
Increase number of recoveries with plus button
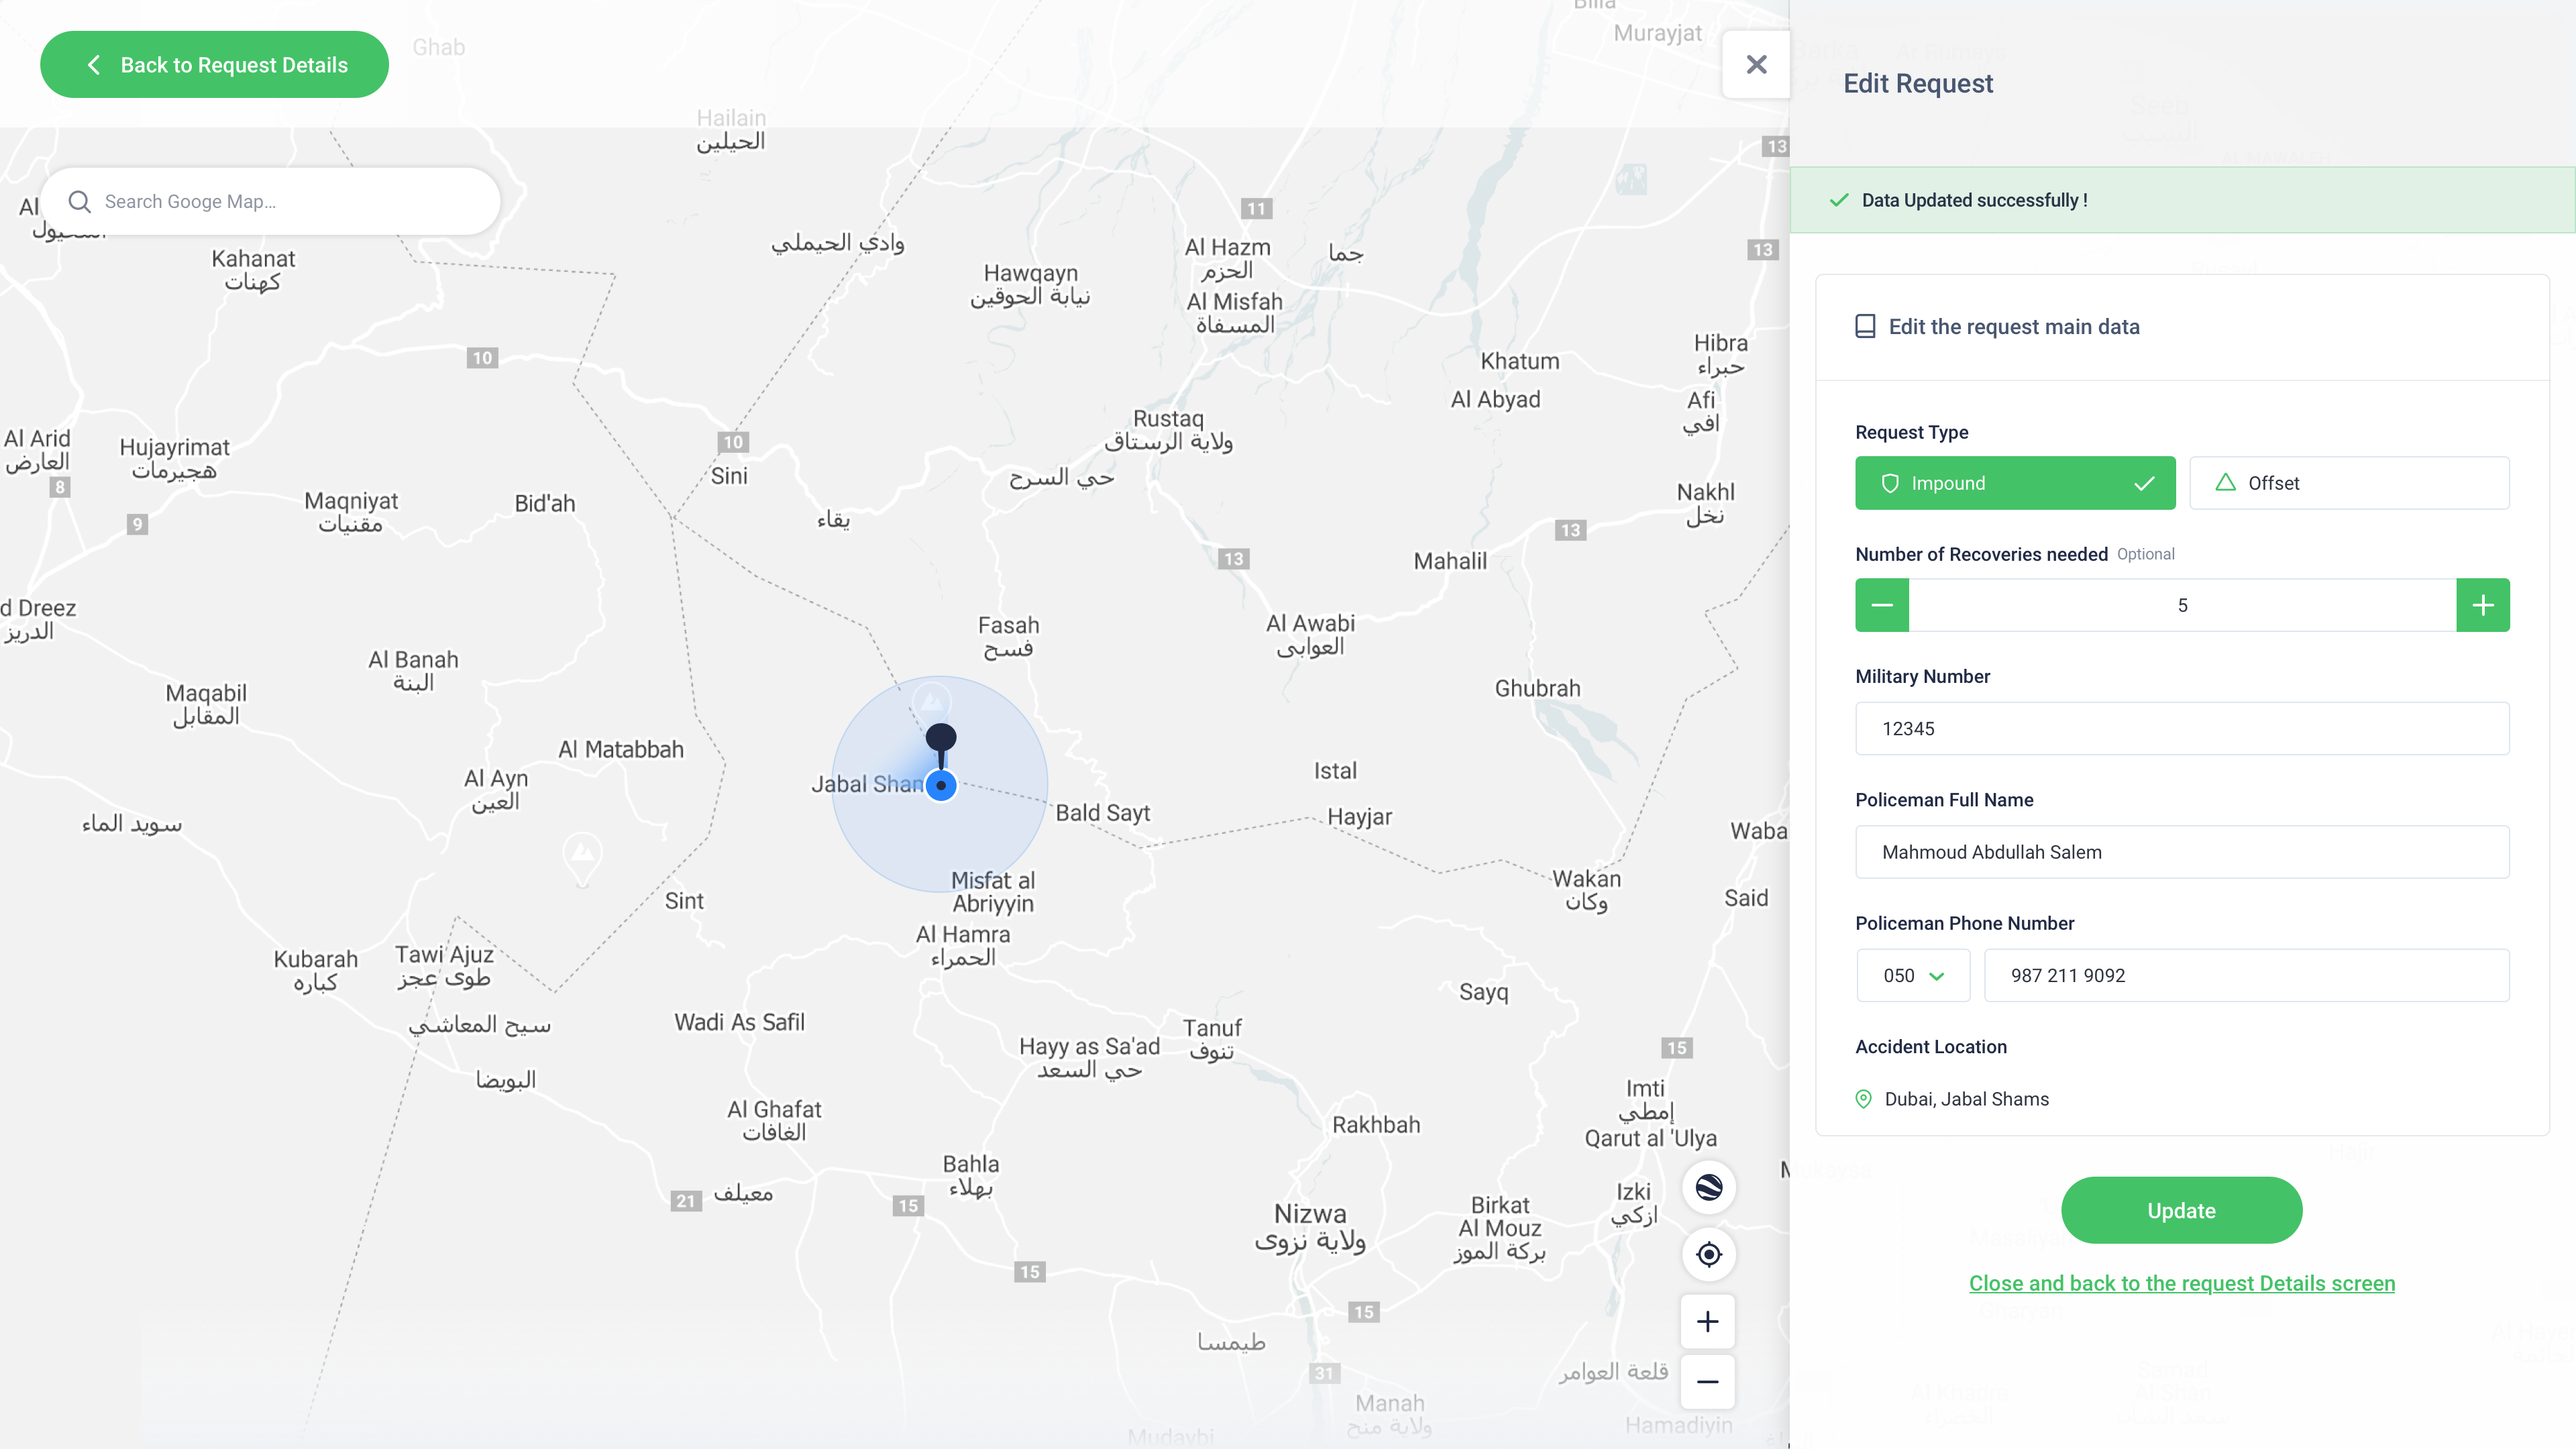point(2483,605)
